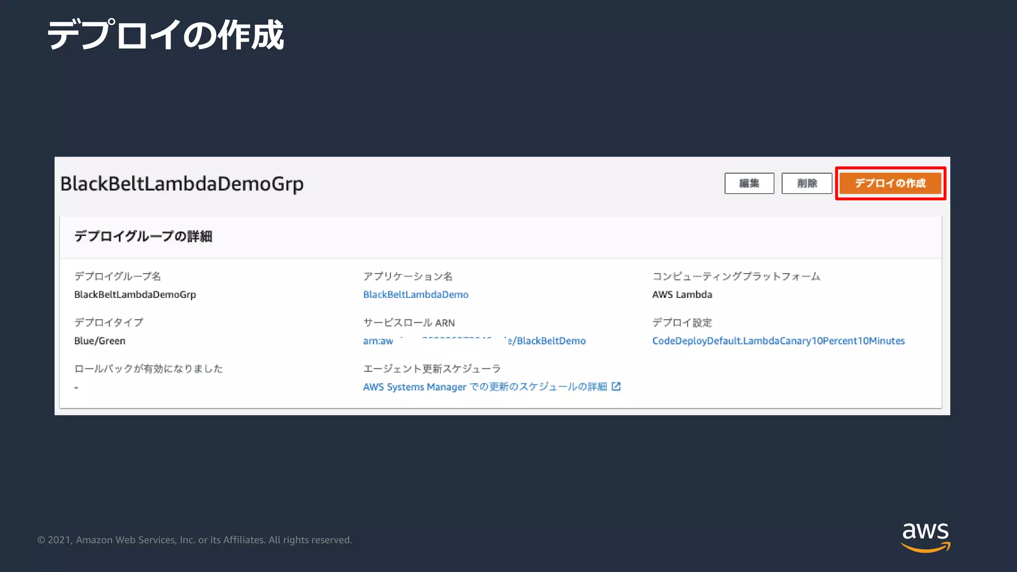Click the 編集 button
The width and height of the screenshot is (1017, 572).
tap(749, 183)
